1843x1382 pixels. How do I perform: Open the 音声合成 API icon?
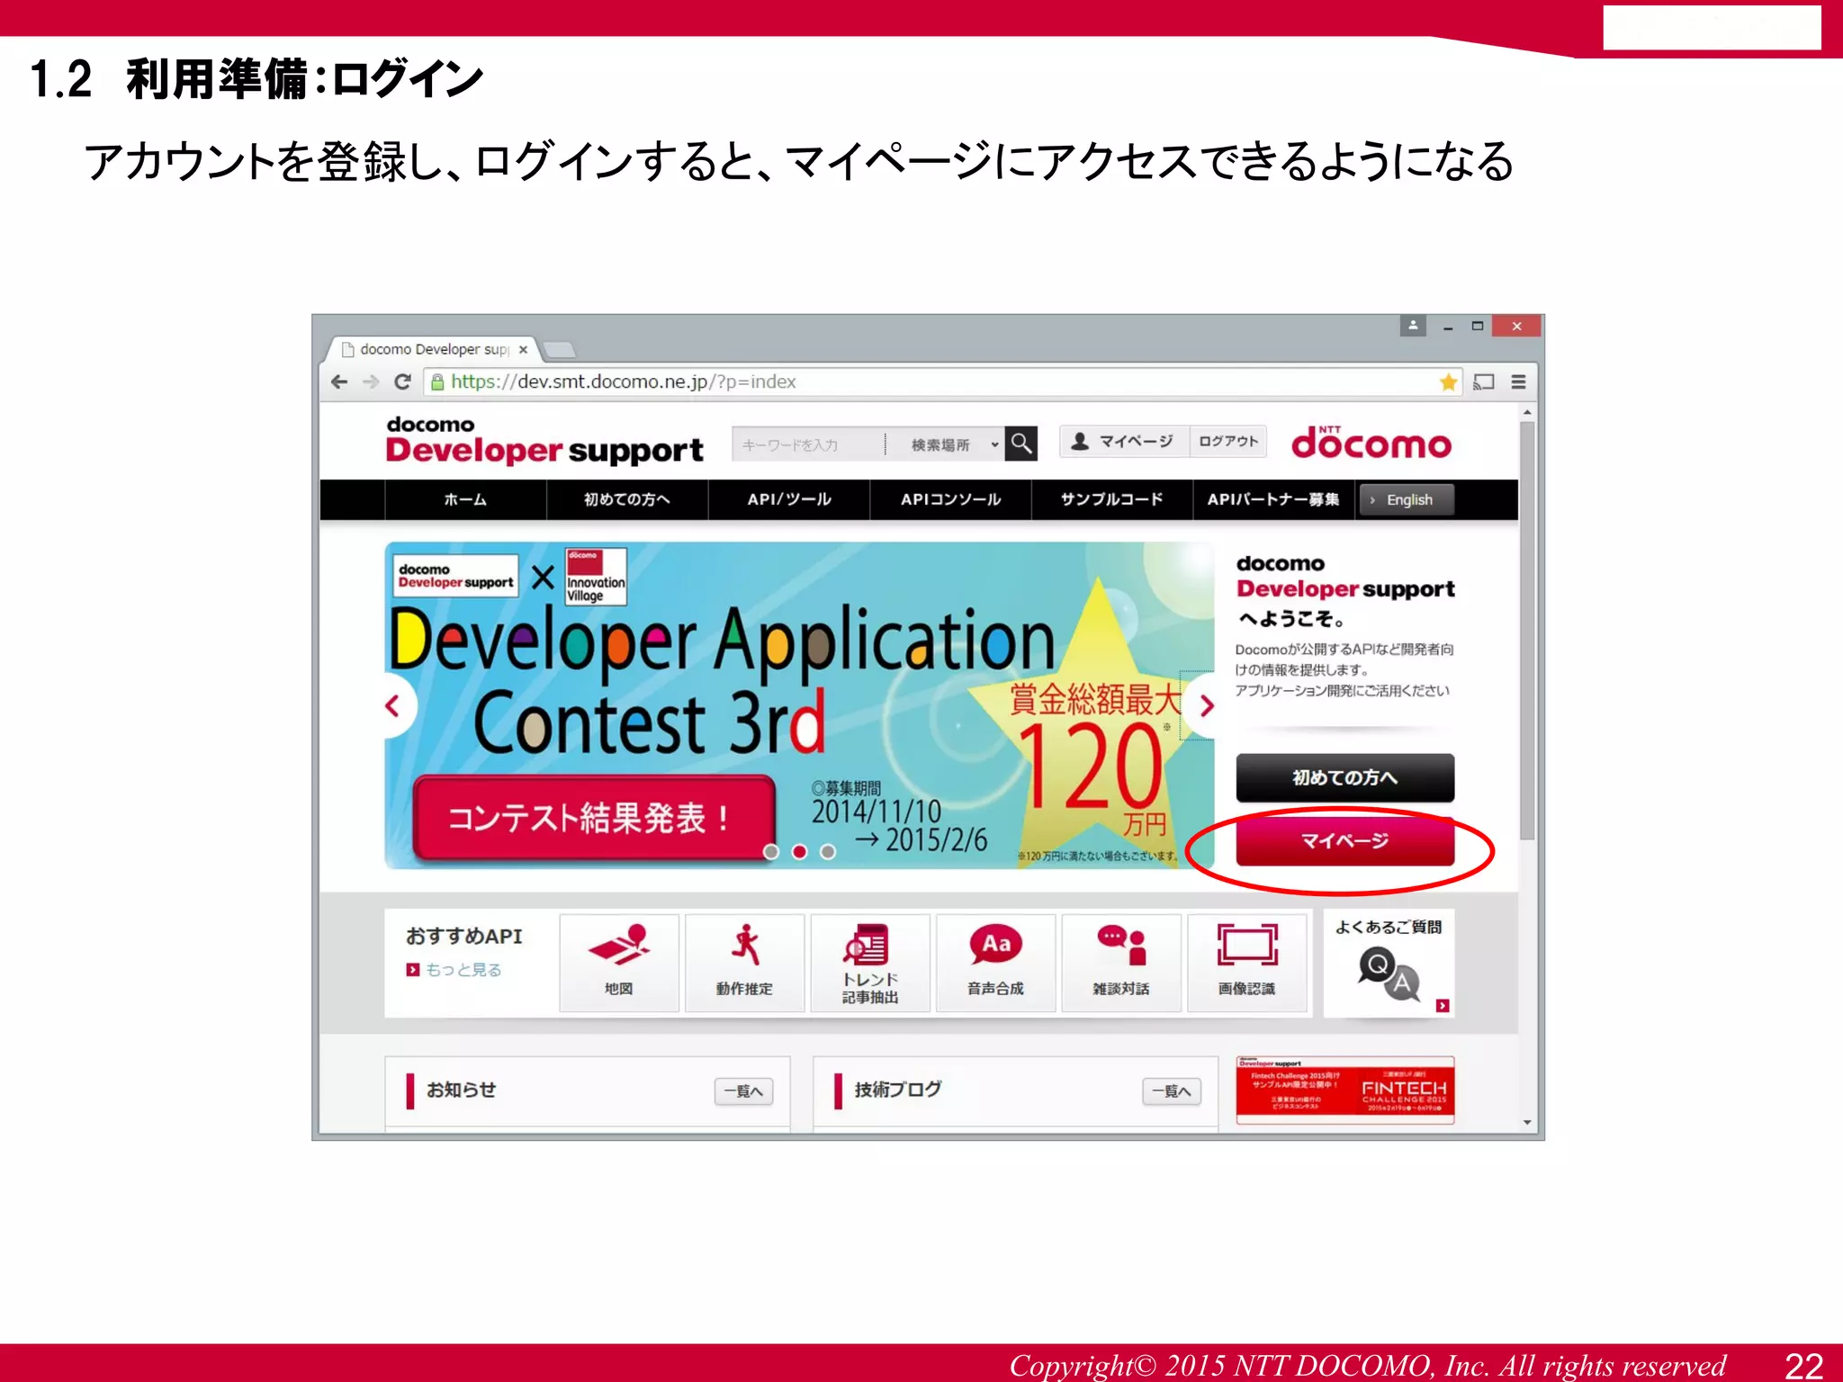pyautogui.click(x=995, y=964)
